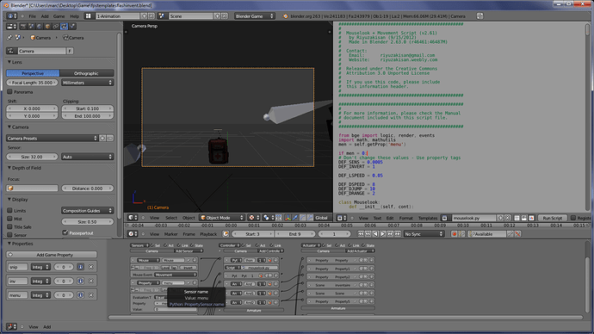Click the pin icon in properties breadcrumb

[9, 38]
